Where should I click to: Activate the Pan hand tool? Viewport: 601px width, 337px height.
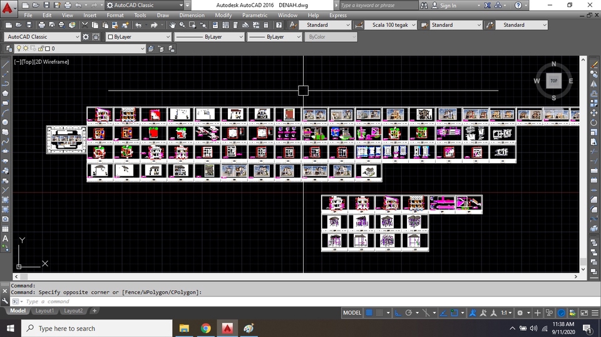173,25
